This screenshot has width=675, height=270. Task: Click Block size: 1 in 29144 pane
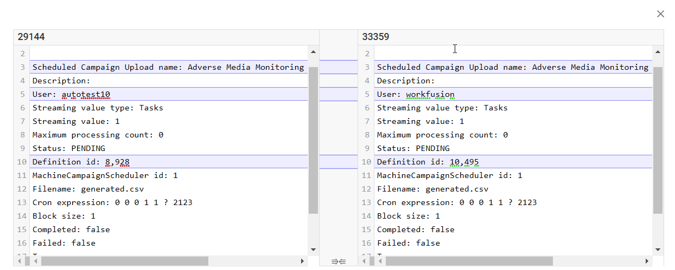64,216
